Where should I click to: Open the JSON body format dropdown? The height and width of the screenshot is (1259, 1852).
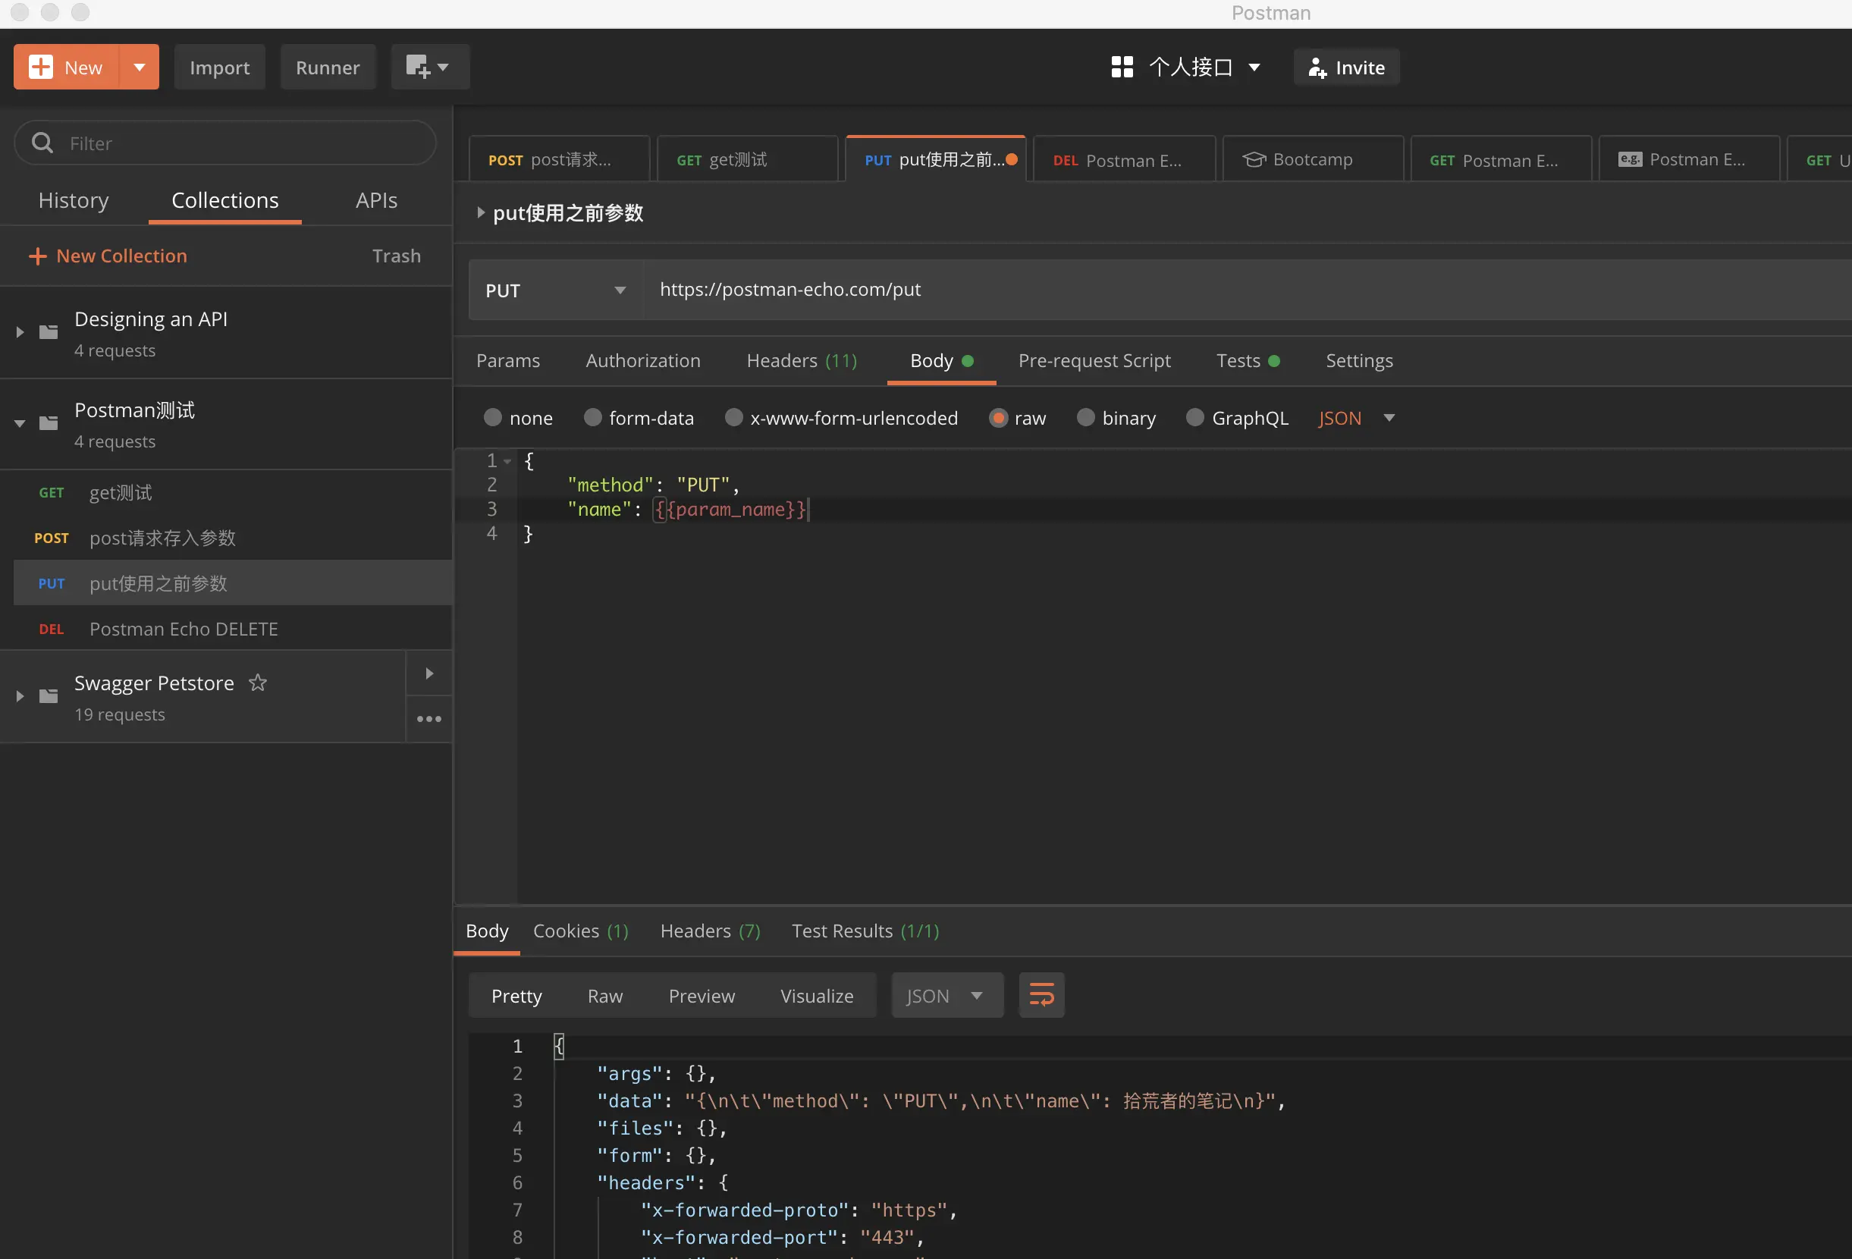tap(1355, 418)
